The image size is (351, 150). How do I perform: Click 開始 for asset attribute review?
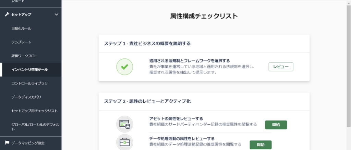(276, 125)
